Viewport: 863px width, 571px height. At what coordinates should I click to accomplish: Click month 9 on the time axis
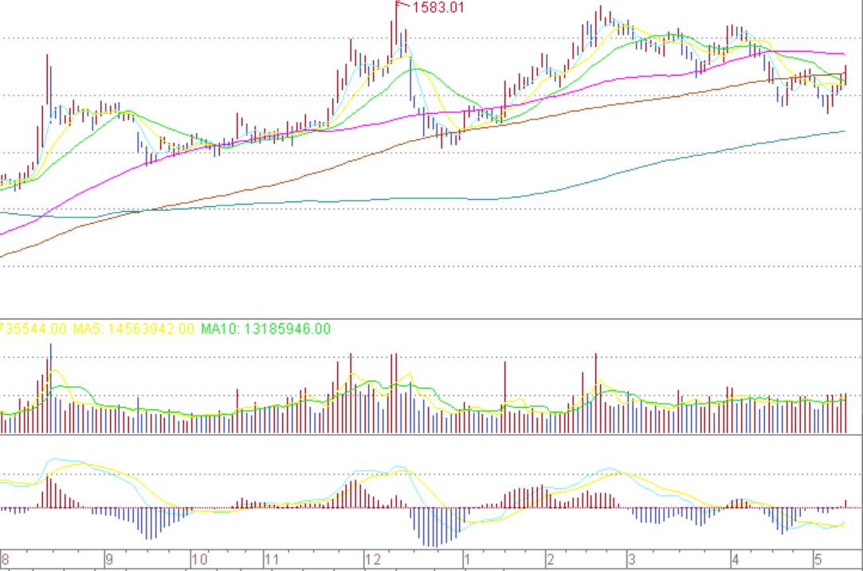coord(110,560)
